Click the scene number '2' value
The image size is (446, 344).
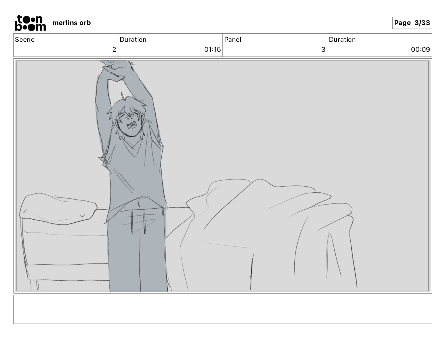(x=114, y=50)
